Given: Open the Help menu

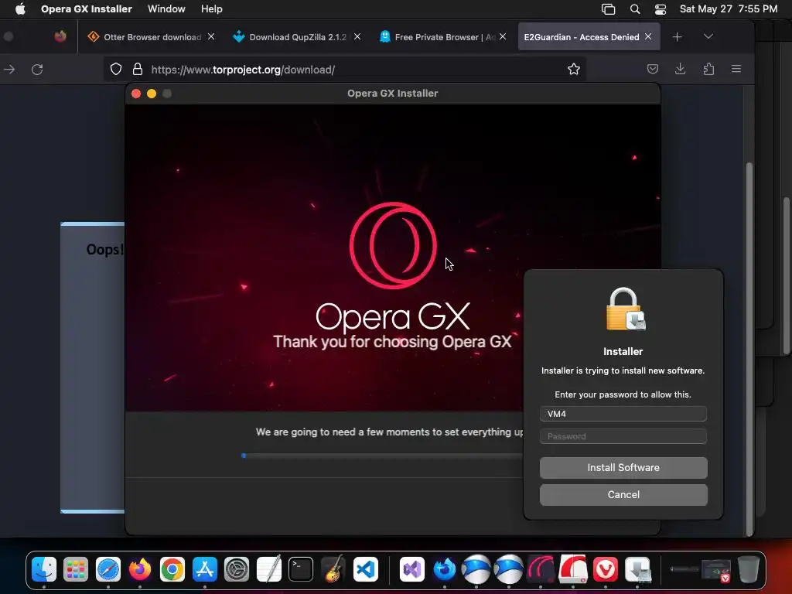Looking at the screenshot, I should coord(211,9).
